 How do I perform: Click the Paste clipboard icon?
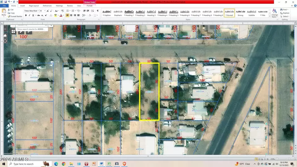pyautogui.click(x=4, y=12)
